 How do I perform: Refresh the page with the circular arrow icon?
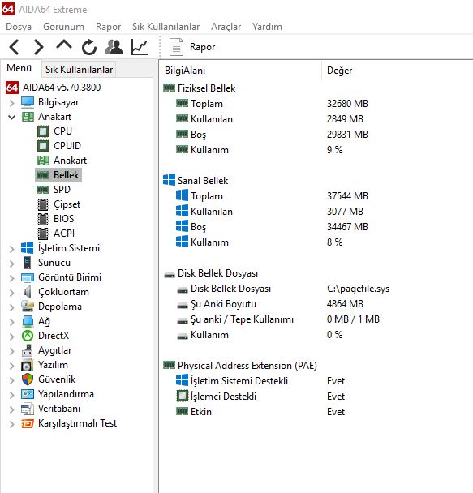tap(89, 47)
